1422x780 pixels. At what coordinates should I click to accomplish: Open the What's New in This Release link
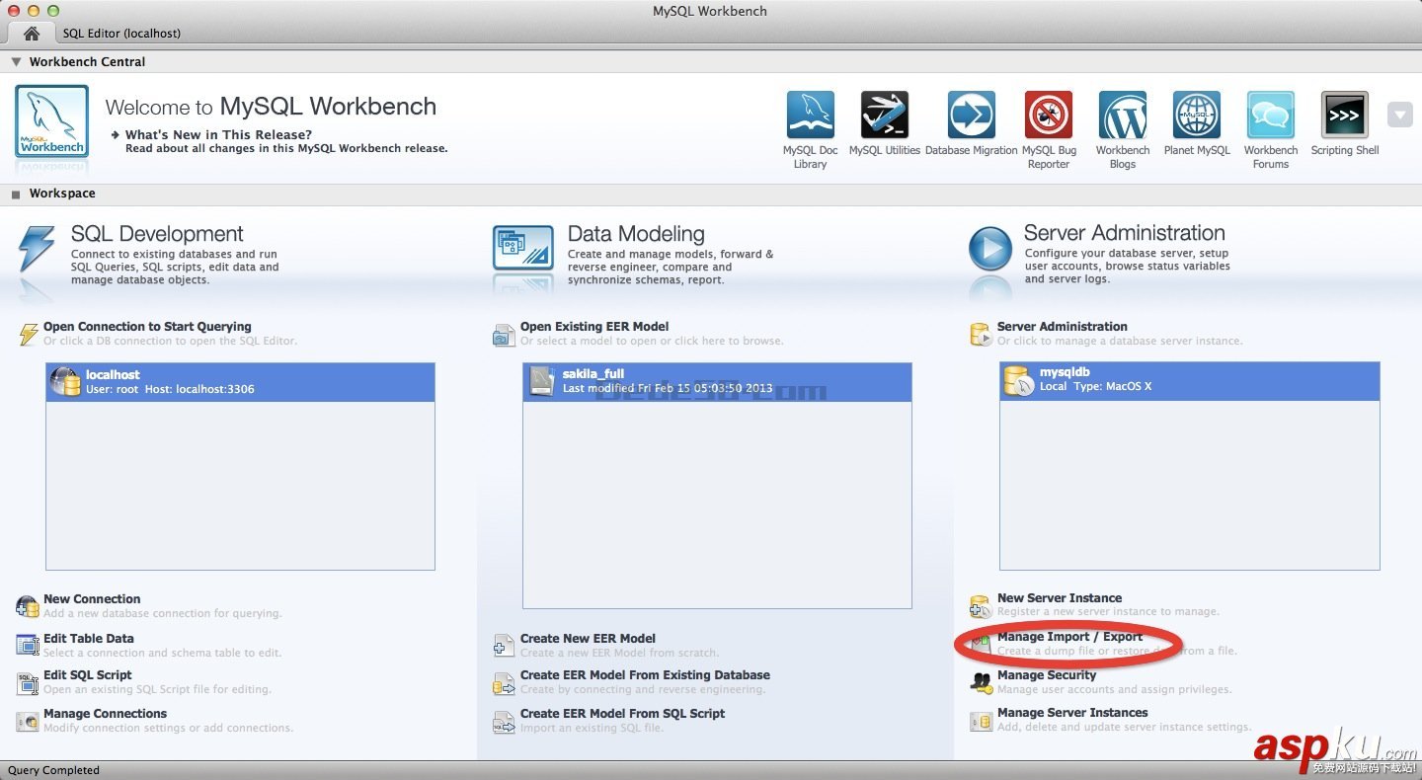(218, 134)
